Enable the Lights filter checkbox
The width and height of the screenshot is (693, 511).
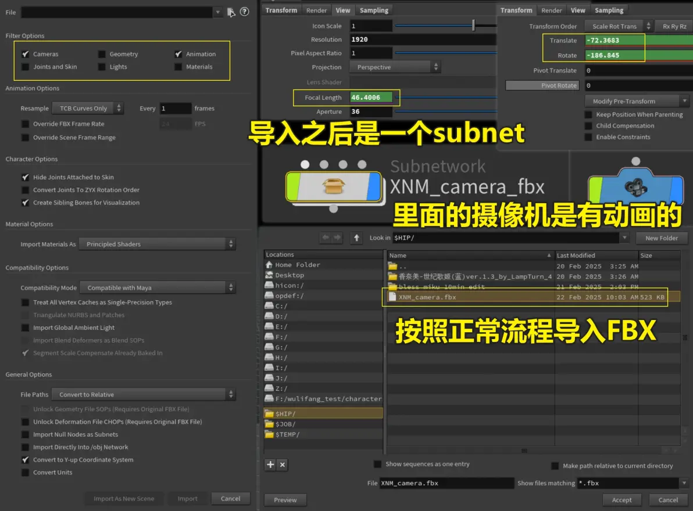(102, 67)
